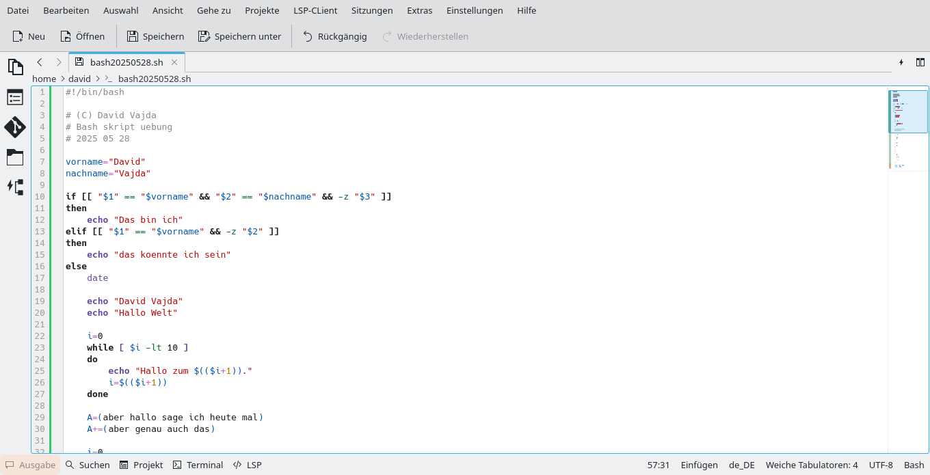Change syntax mode via Bash selector
Screen dimensions: 930x475
point(914,465)
